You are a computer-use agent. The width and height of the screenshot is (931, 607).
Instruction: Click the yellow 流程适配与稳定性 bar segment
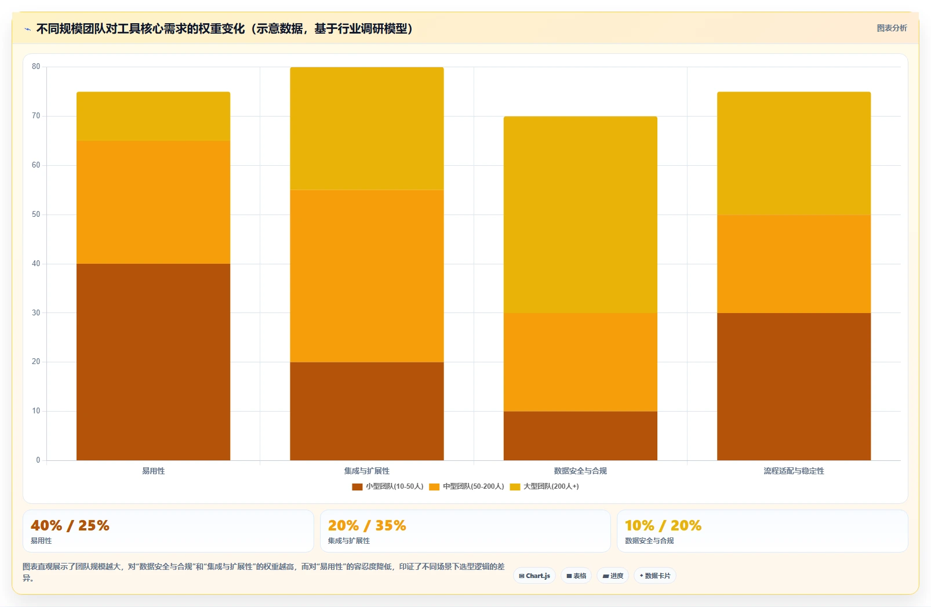pyautogui.click(x=794, y=153)
